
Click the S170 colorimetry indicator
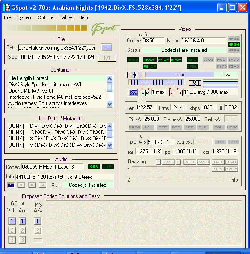221,66
